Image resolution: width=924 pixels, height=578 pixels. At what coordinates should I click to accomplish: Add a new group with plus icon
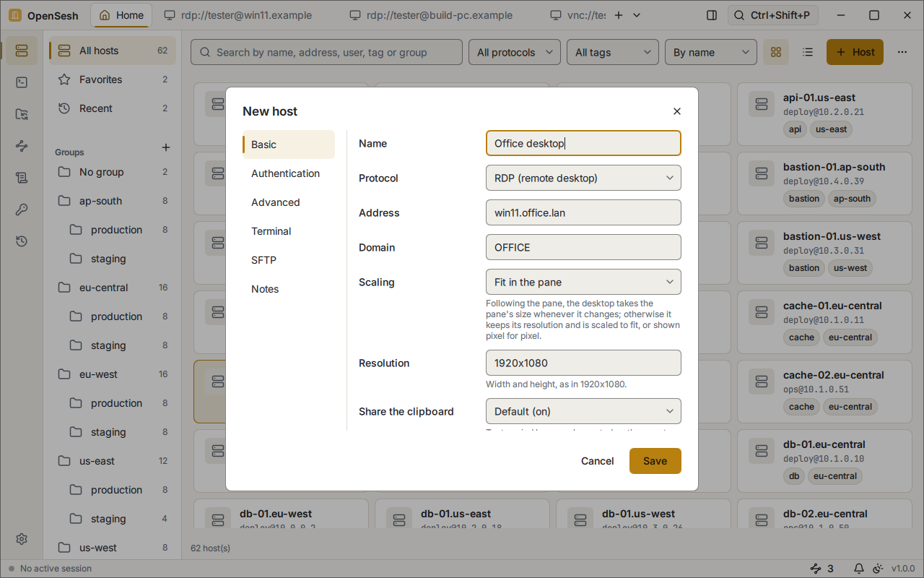[165, 147]
